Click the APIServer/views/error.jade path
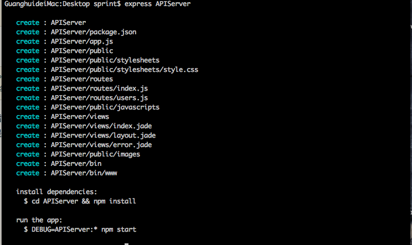 coord(101,145)
